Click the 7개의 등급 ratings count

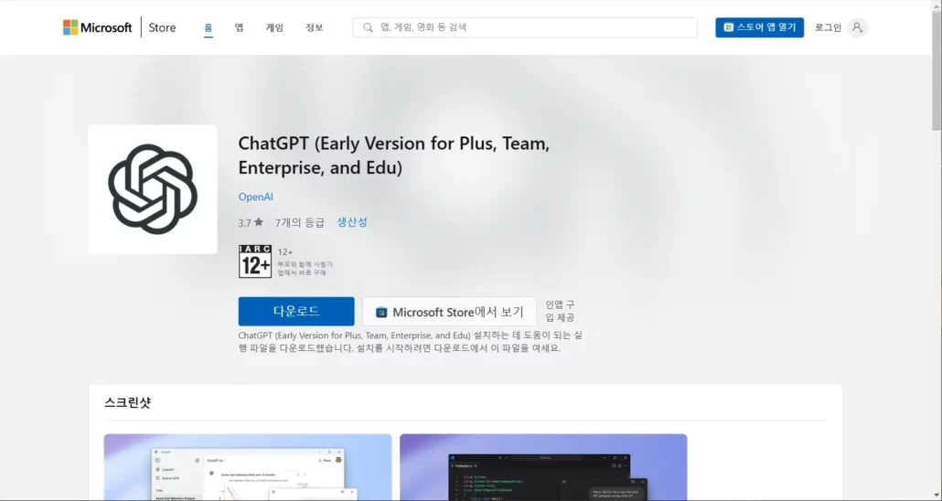pos(300,223)
